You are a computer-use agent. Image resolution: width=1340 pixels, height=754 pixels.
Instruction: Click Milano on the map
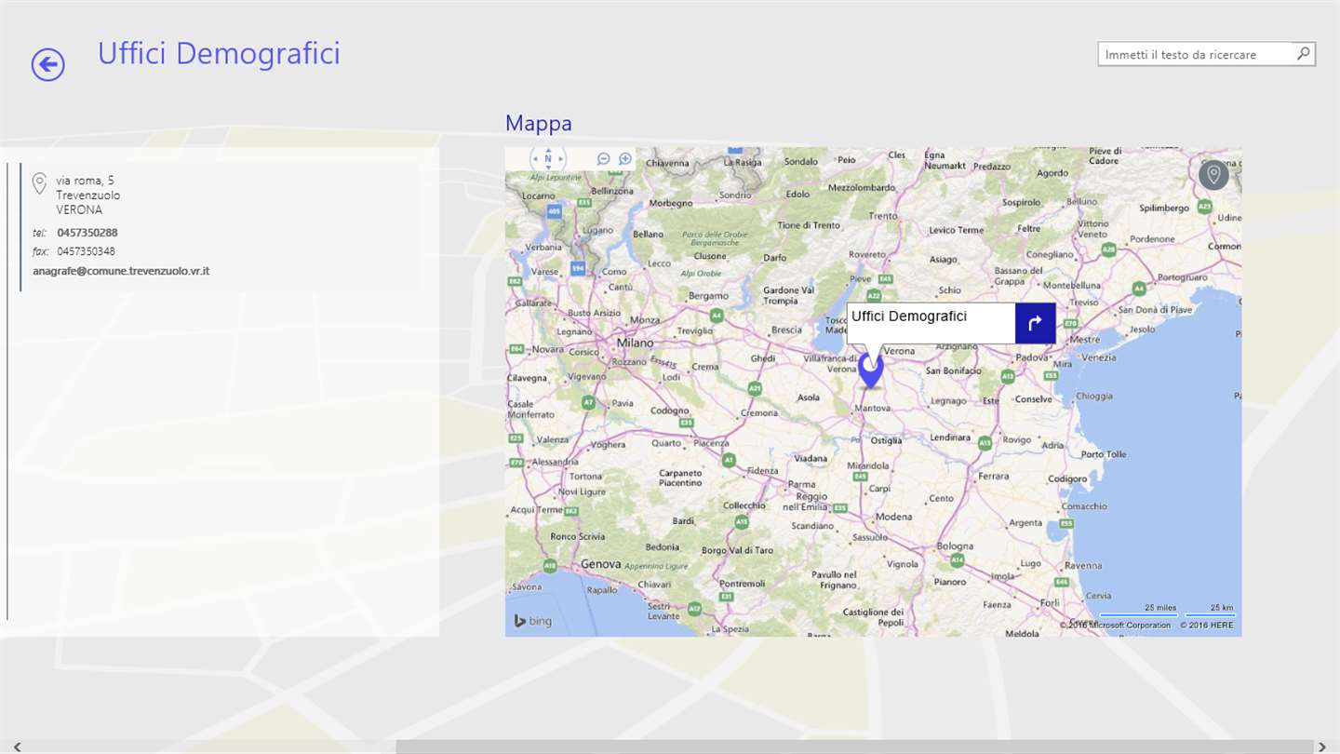(x=635, y=343)
